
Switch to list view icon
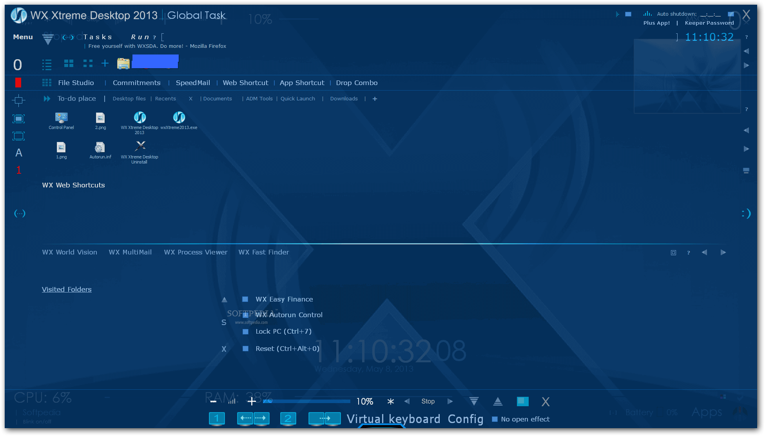point(47,64)
